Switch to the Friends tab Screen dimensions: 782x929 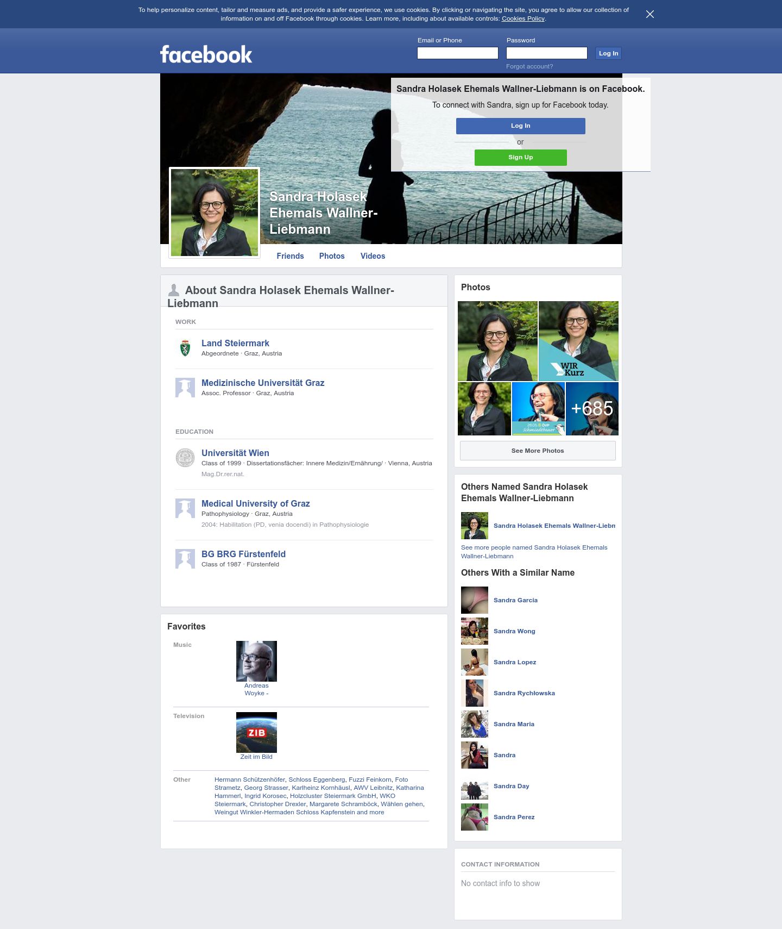[x=290, y=256]
